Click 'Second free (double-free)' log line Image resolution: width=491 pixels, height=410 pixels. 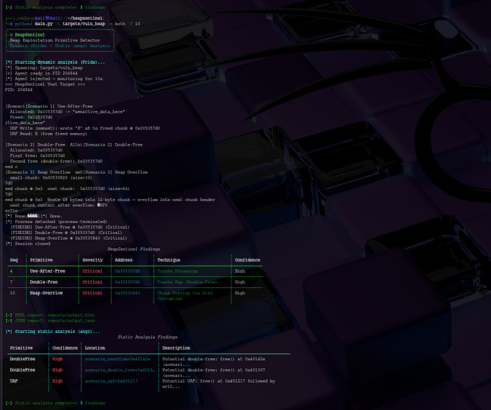point(56,161)
